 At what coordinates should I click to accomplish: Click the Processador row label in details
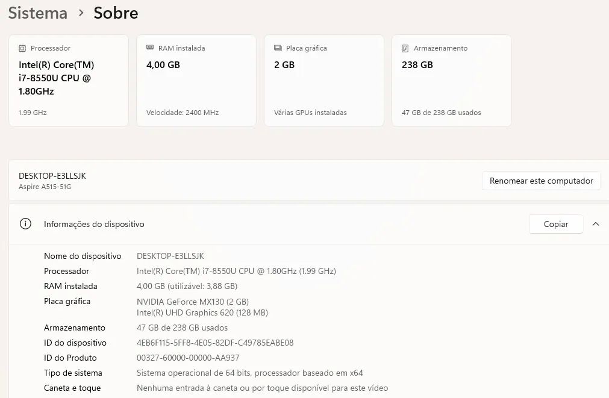coord(66,271)
